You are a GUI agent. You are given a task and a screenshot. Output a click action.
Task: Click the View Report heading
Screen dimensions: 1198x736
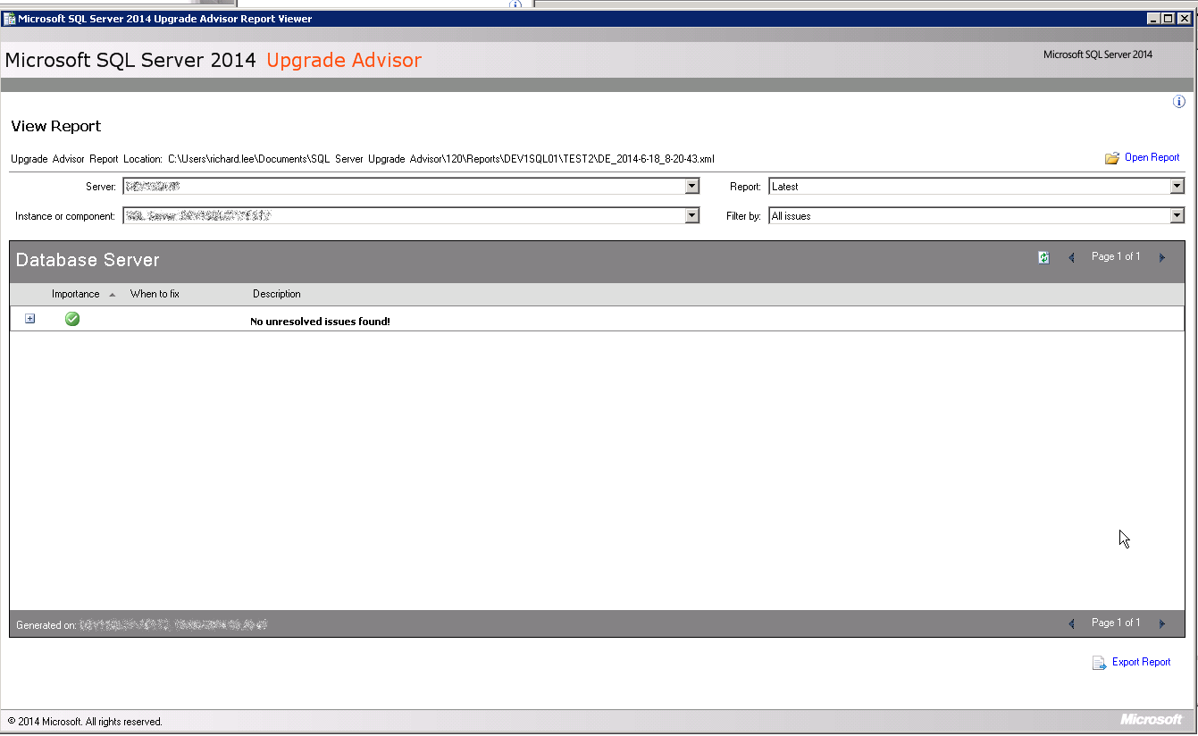pyautogui.click(x=56, y=126)
